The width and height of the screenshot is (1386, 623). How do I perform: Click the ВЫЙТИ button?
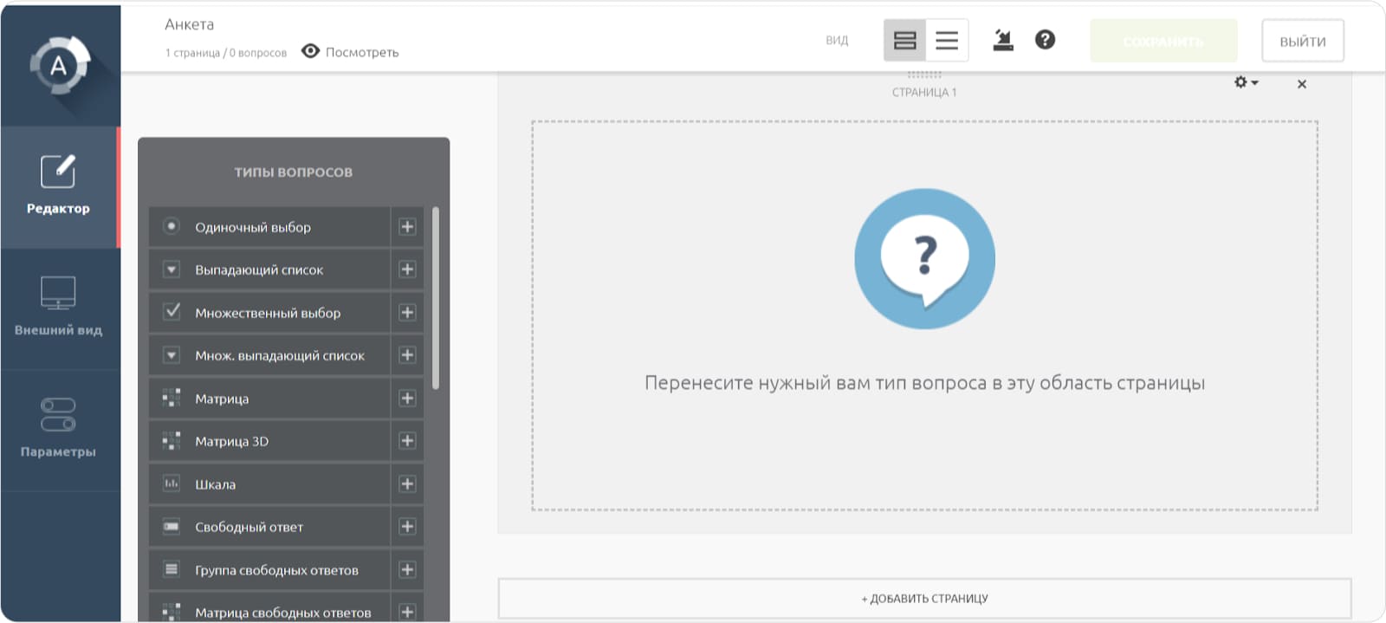click(x=1303, y=41)
